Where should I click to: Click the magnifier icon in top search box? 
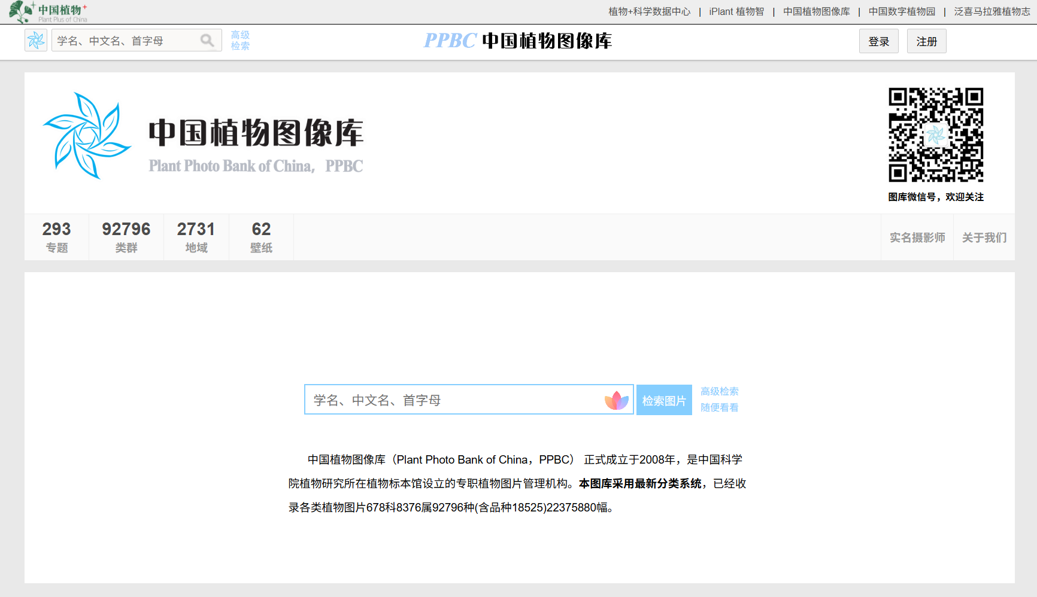[207, 41]
